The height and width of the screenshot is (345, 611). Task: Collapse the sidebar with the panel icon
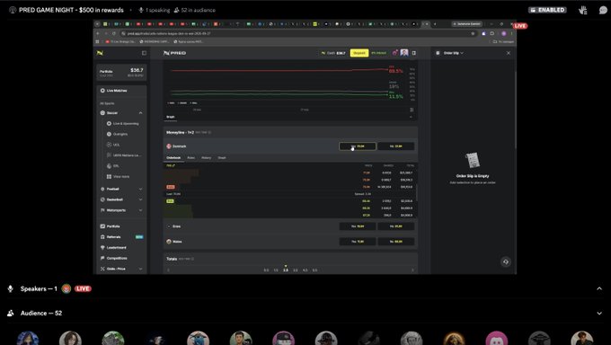(x=144, y=53)
